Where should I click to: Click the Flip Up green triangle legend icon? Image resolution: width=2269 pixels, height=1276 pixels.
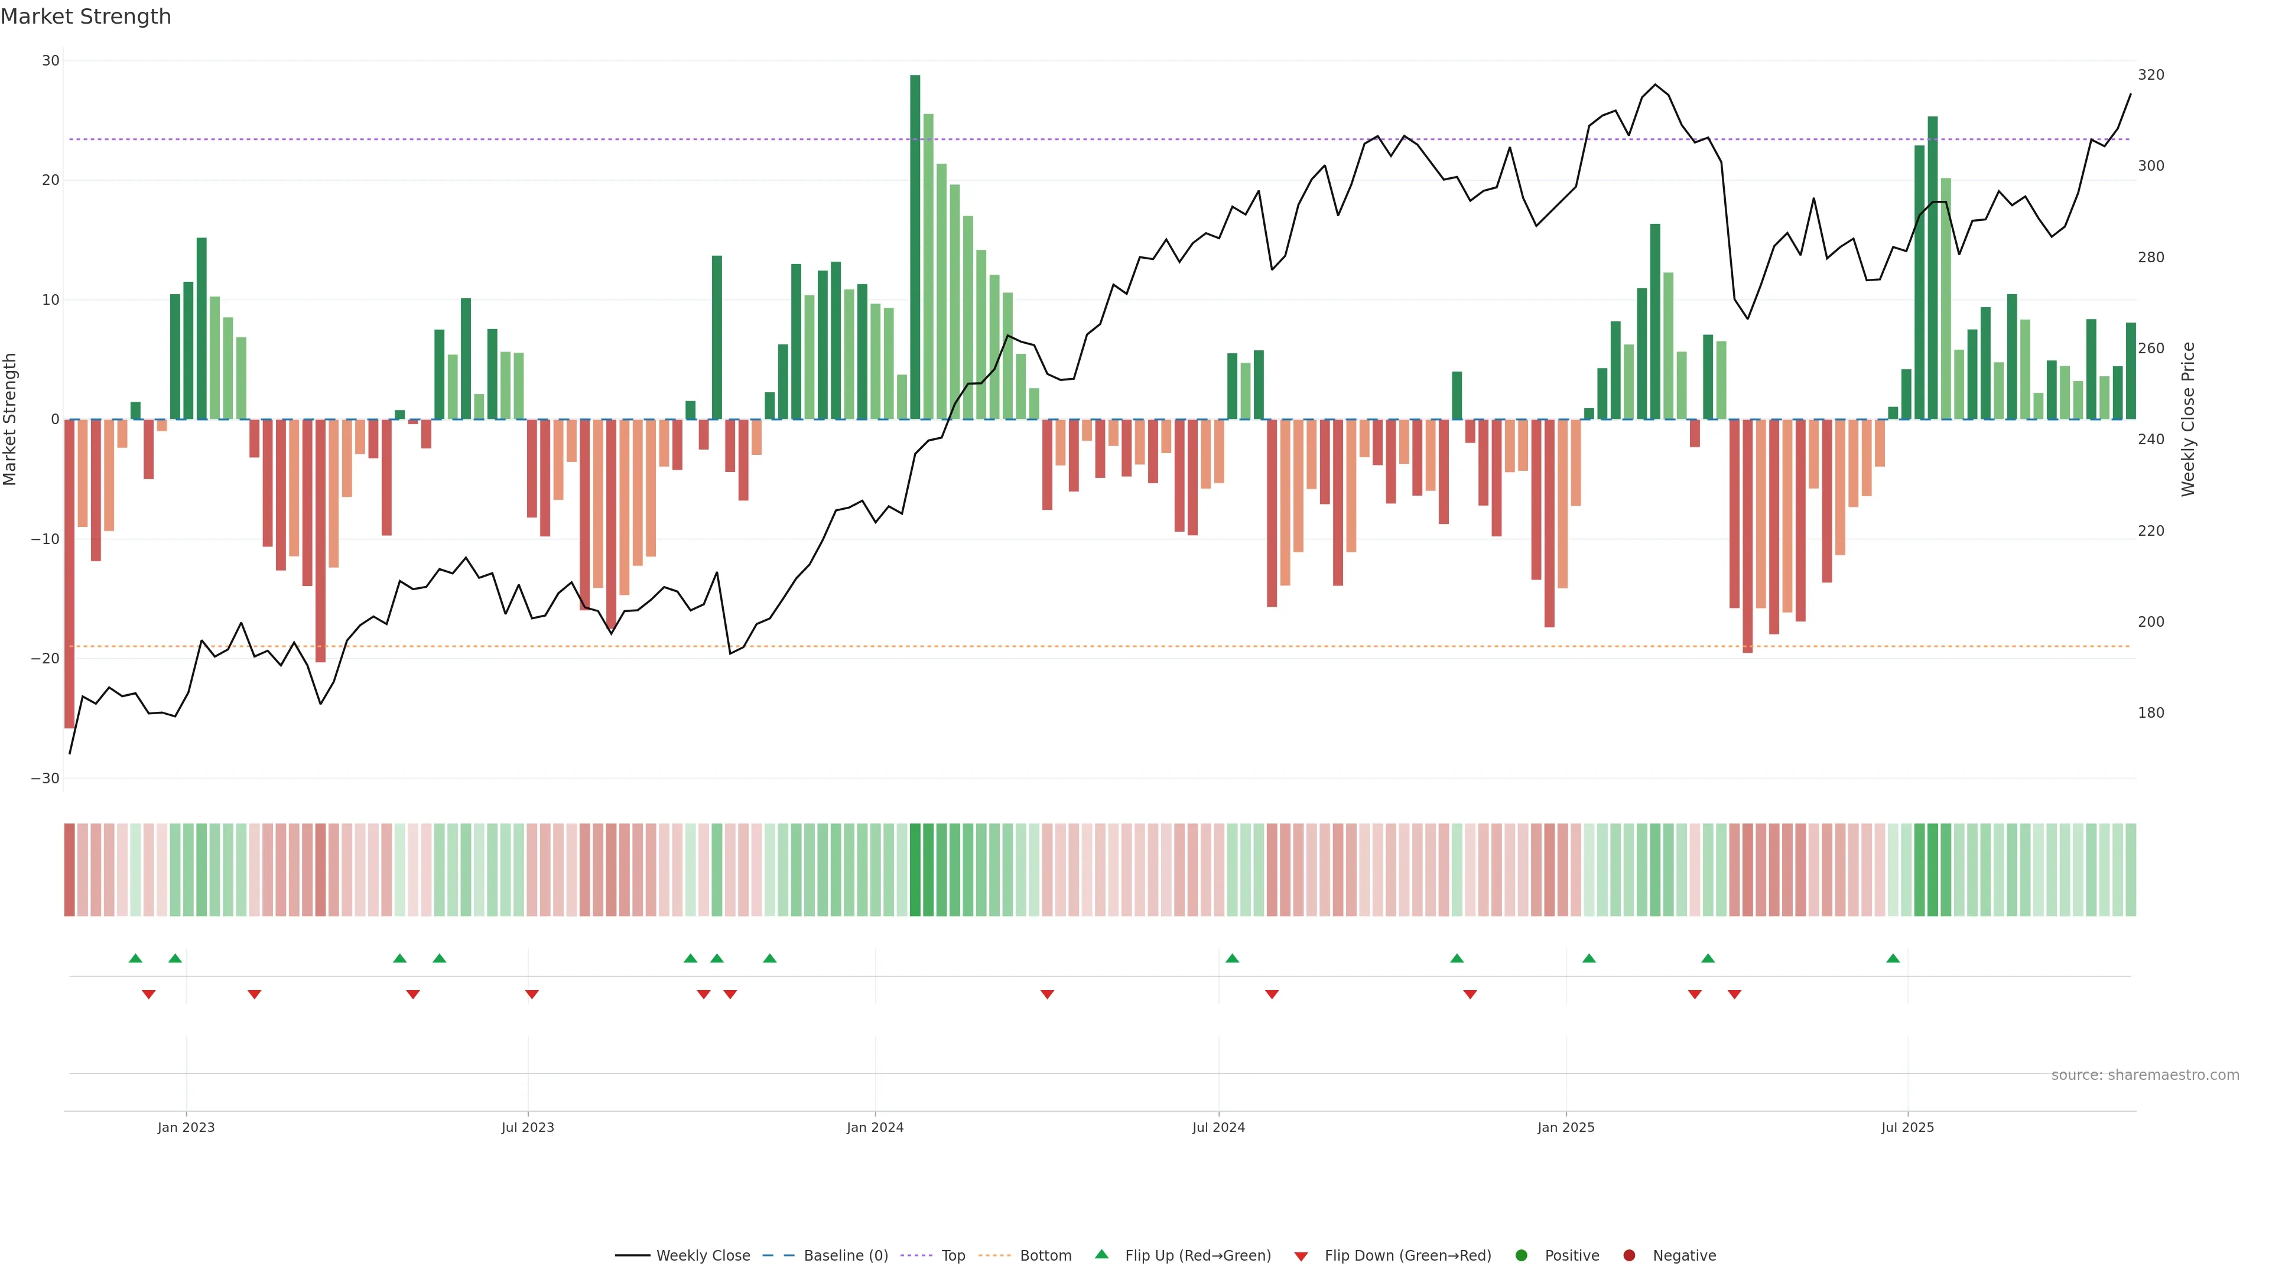(x=1101, y=1255)
